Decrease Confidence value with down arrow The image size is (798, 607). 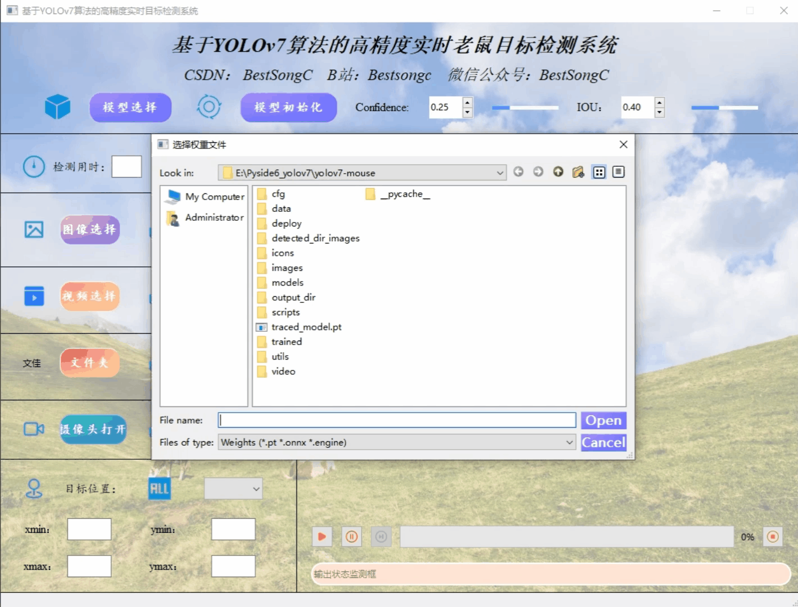click(x=468, y=112)
